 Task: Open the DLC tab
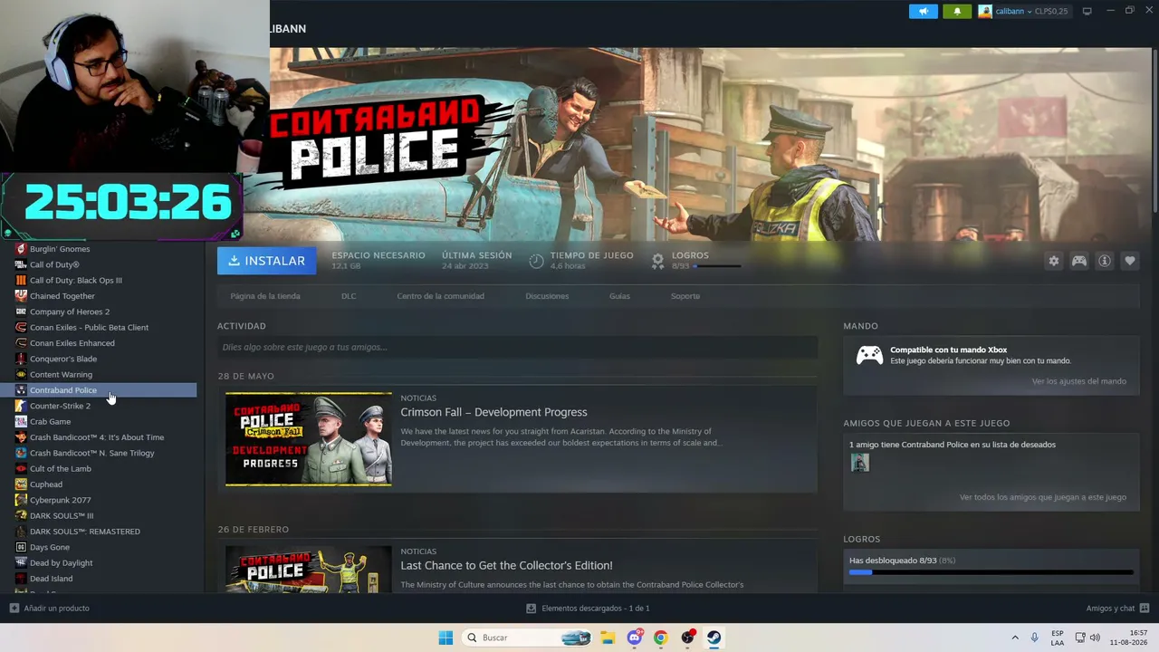349,296
